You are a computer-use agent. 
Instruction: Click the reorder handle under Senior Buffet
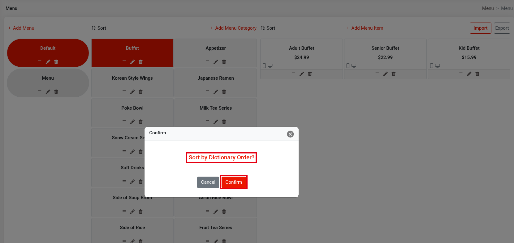pos(377,74)
